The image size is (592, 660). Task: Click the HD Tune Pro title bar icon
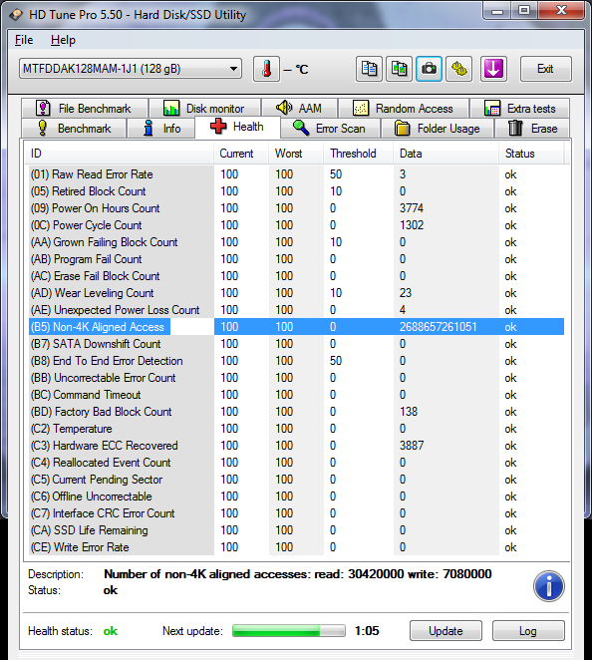(16, 15)
